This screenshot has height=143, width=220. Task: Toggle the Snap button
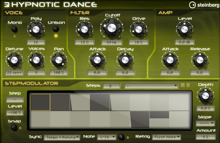click(14, 128)
